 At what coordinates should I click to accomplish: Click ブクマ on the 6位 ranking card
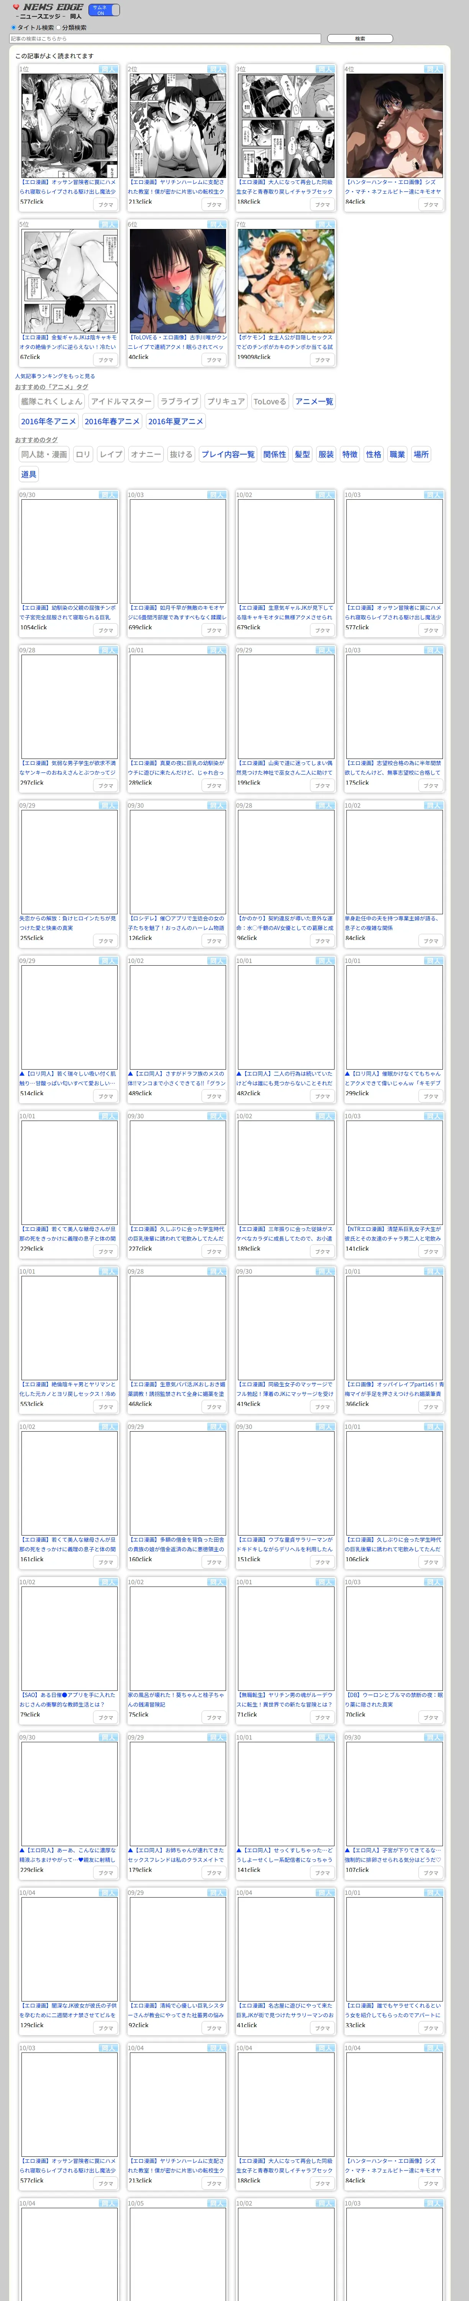point(214,360)
